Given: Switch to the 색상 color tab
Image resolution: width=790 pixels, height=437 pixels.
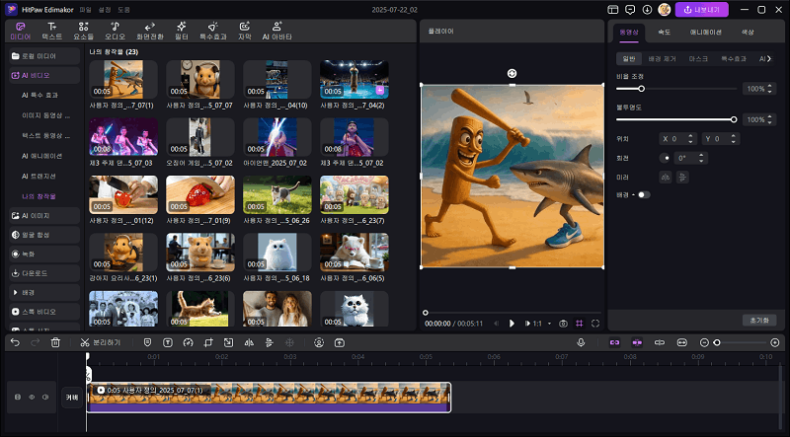Looking at the screenshot, I should pyautogui.click(x=748, y=33).
